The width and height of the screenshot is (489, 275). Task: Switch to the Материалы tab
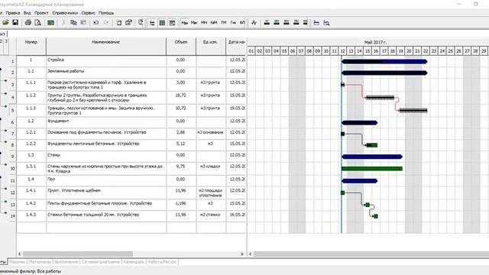(x=40, y=262)
